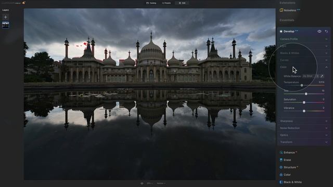
Task: Adjust the Temperature slider handle
Action: click(x=302, y=85)
